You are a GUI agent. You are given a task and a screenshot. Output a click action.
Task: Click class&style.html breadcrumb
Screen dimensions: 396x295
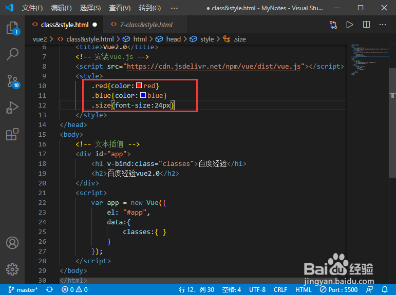click(90, 39)
